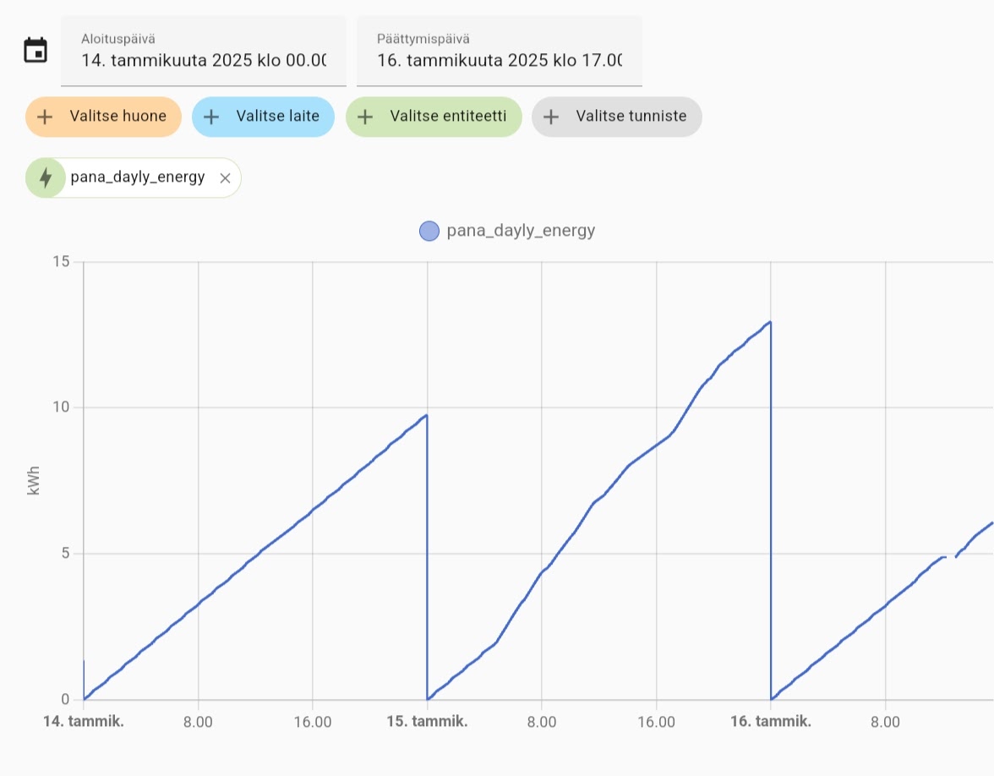994x776 pixels.
Task: Click the calendar icon beside the start date
Action: click(35, 51)
